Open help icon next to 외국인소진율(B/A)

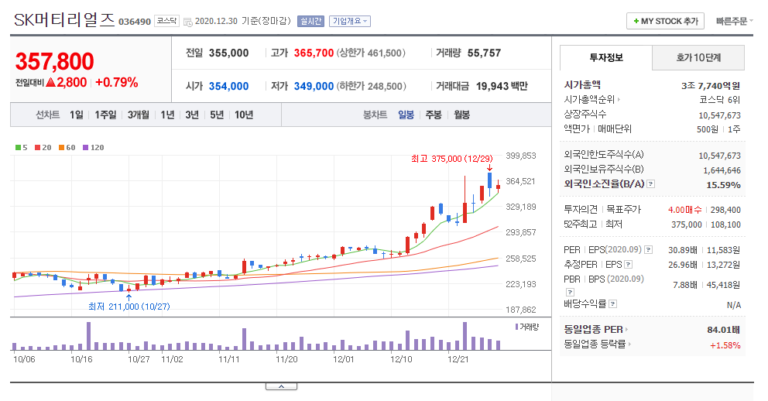(x=651, y=184)
